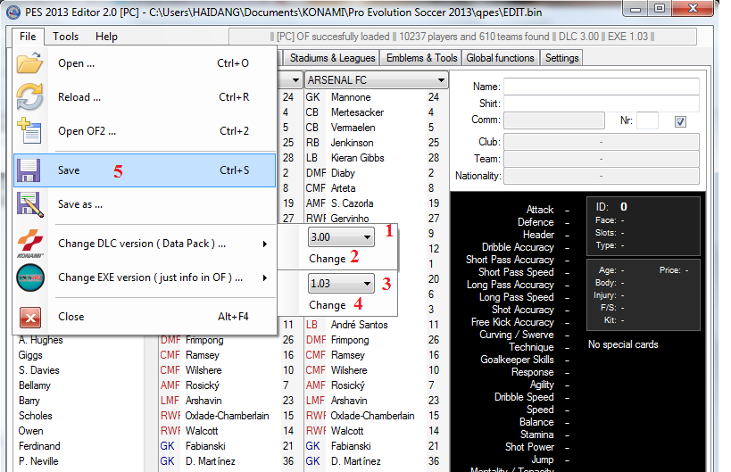Screen dimensions: 731x472
Task: Click the Reload arrows icon
Action: click(29, 97)
